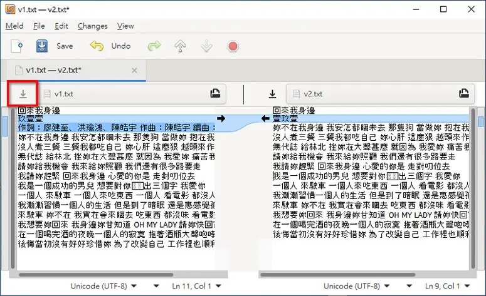The height and width of the screenshot is (296, 486).
Task: Open the Changes menu
Action: 93,26
